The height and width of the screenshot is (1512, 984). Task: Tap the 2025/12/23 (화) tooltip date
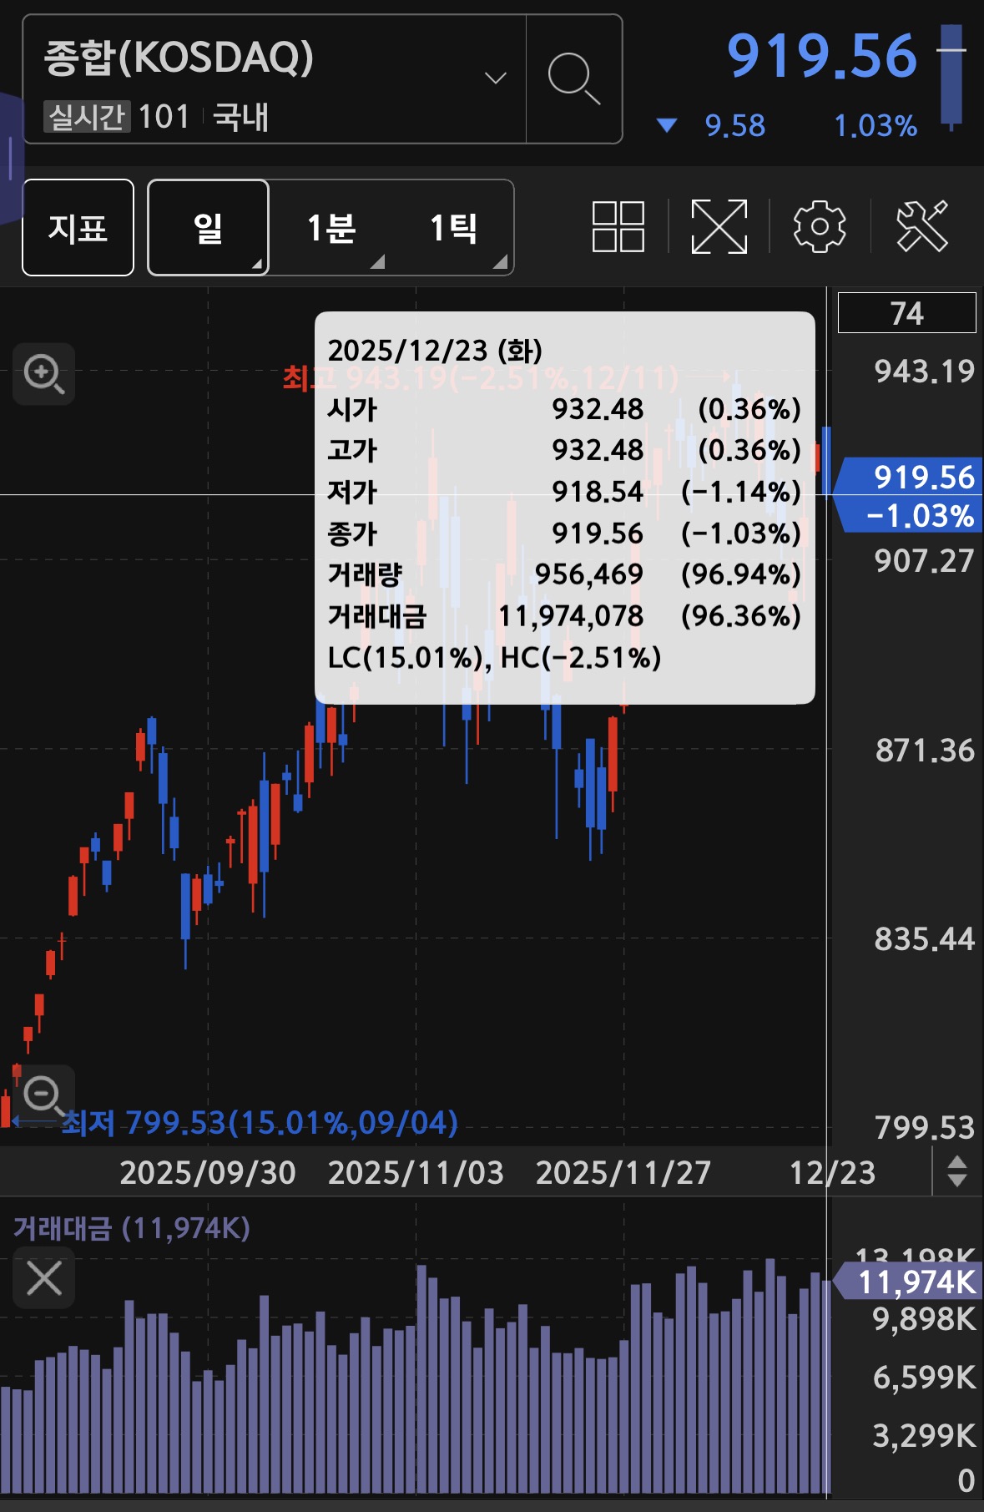pos(435,350)
